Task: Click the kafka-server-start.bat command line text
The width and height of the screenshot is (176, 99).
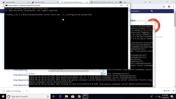Action: tap(65, 15)
